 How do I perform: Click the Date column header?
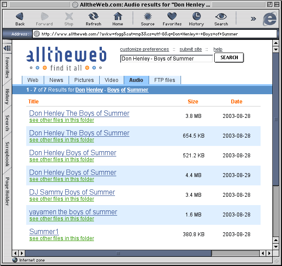pyautogui.click(x=237, y=102)
